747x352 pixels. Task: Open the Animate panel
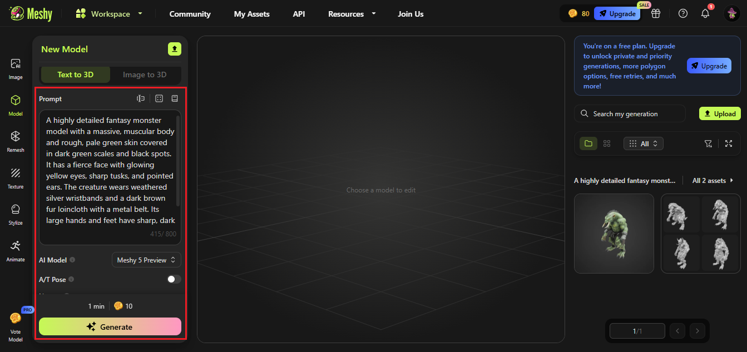(x=15, y=250)
